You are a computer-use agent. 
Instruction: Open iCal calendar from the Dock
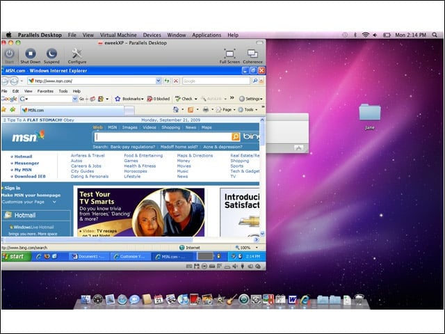pos(159,300)
